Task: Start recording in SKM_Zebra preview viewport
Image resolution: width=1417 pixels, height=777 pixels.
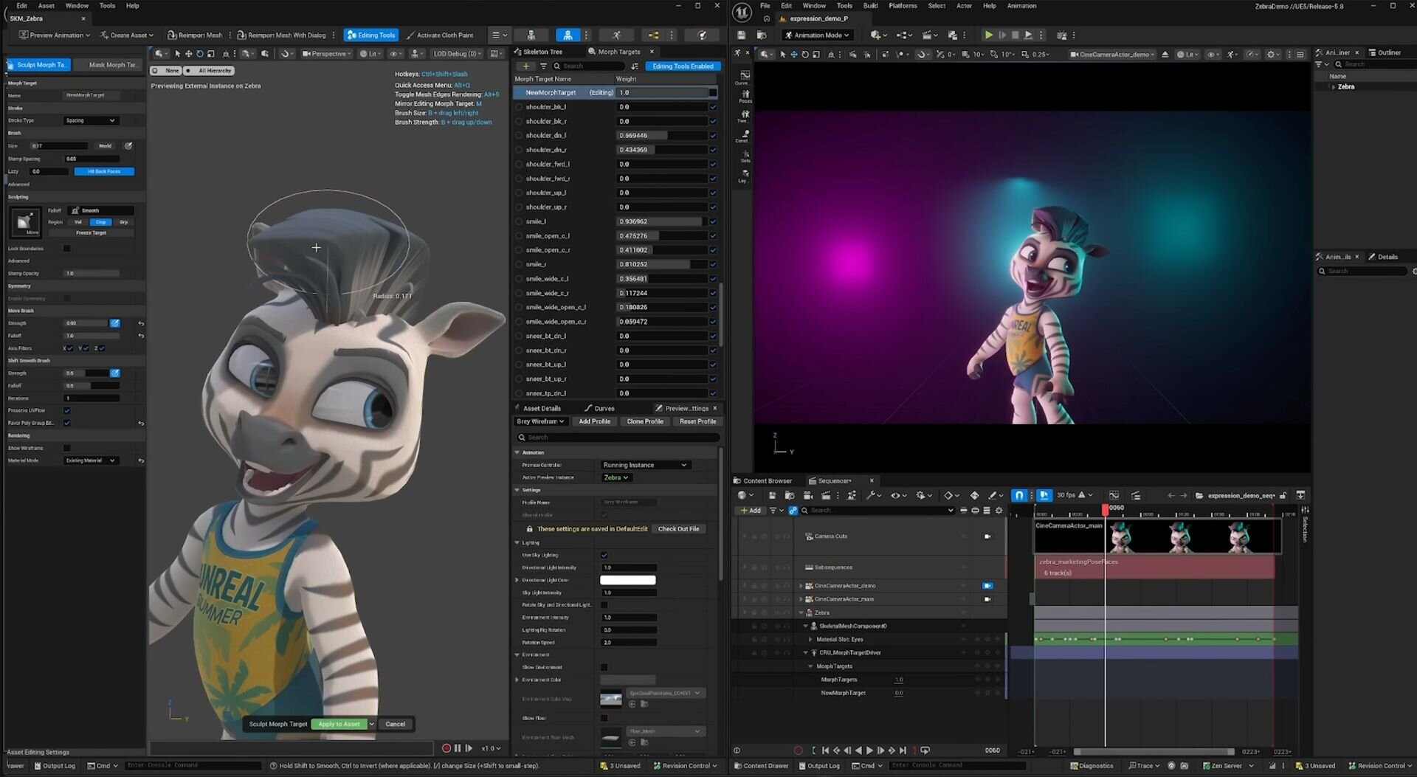Action: (x=446, y=748)
